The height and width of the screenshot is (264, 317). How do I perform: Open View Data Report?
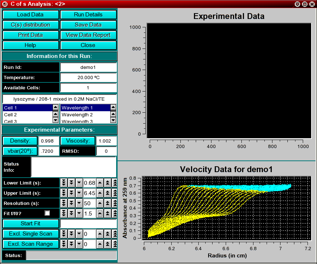click(88, 35)
